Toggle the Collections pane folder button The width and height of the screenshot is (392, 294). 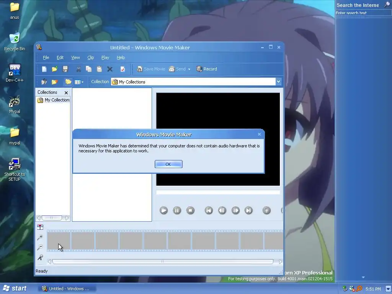[x=68, y=82]
